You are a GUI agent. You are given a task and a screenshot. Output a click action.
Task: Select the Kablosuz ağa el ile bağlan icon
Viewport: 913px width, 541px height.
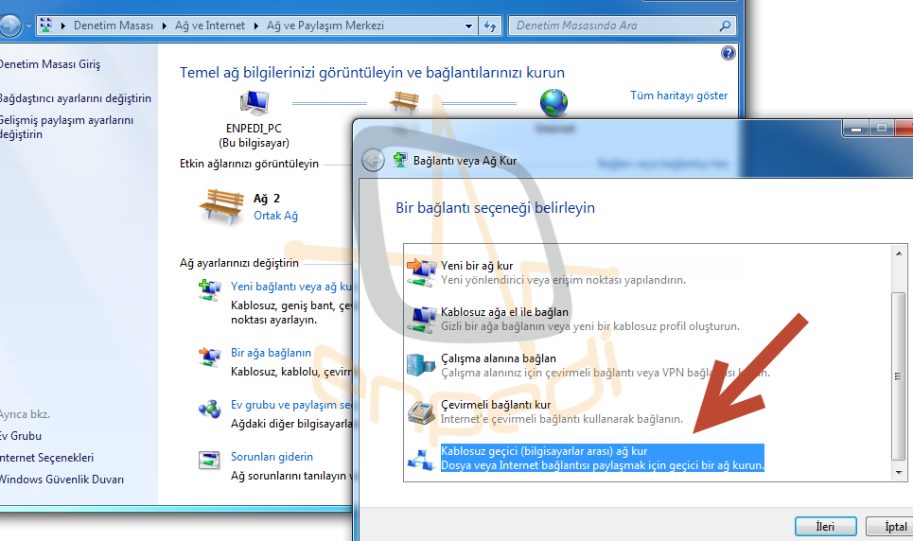coord(422,319)
